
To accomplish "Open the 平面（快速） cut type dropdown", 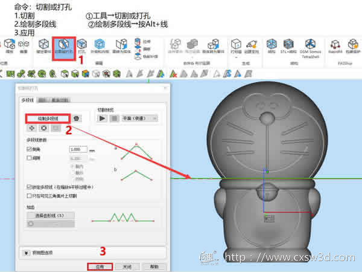I will coord(140,118).
